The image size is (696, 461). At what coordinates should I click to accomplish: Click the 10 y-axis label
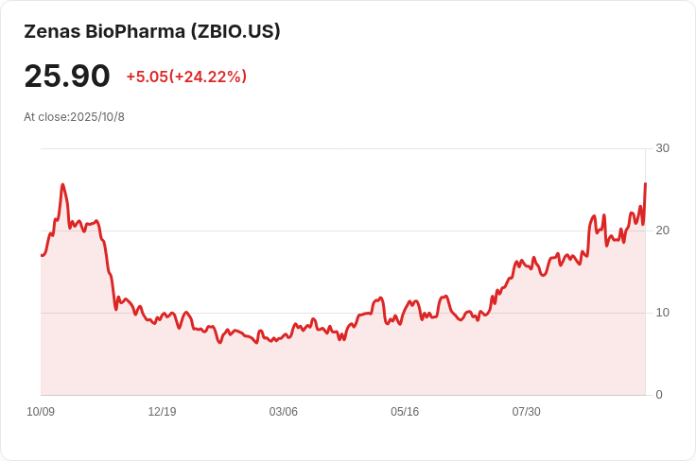[x=662, y=313]
